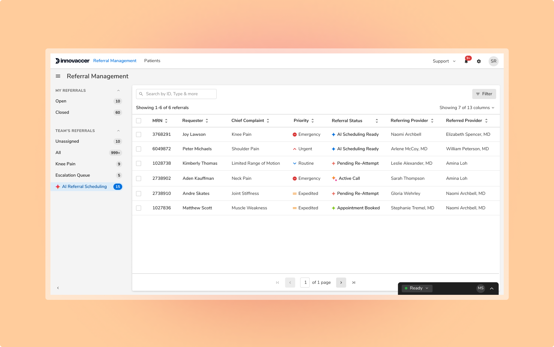This screenshot has height=347, width=554.
Task: Open the Closed referrals list
Action: [x=88, y=113]
